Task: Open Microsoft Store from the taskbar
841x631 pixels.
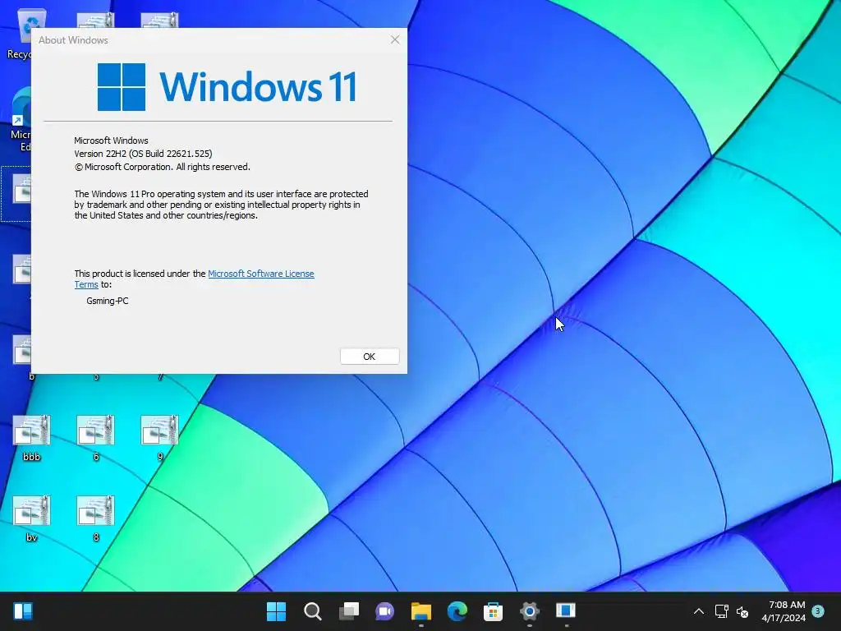Action: [x=493, y=611]
